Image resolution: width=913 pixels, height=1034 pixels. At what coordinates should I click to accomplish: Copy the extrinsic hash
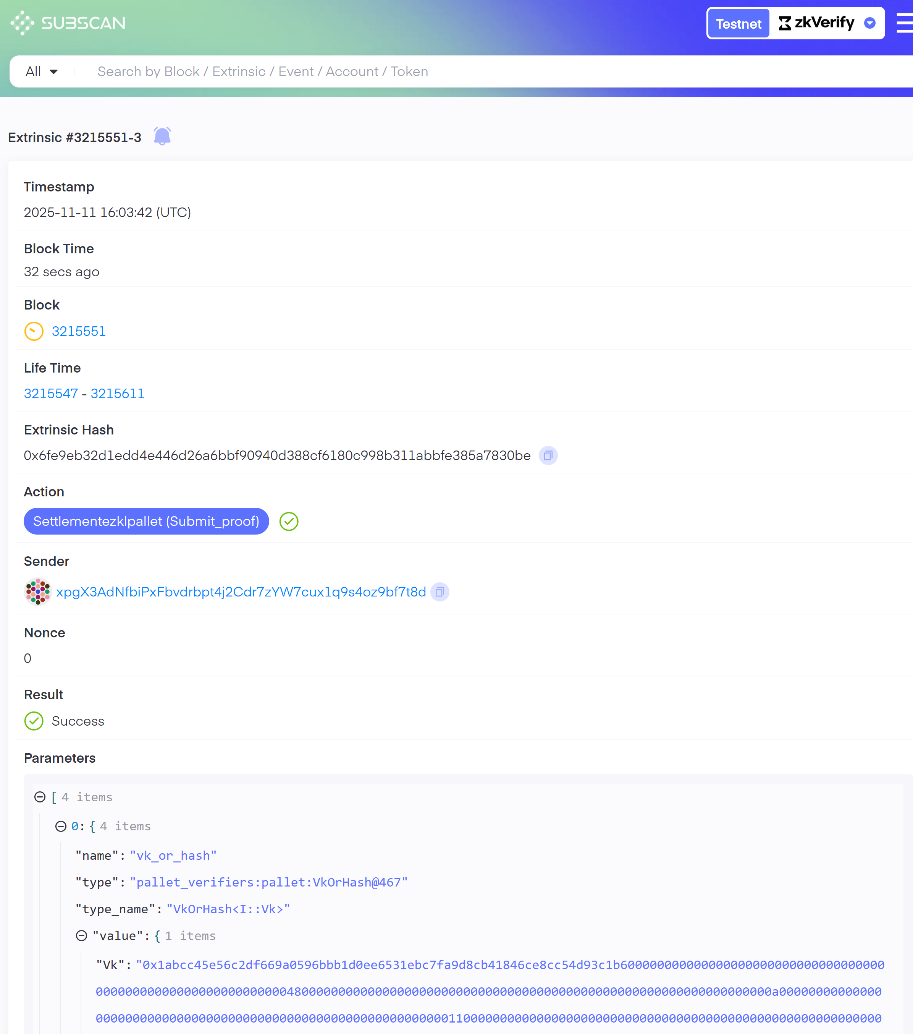(x=548, y=456)
